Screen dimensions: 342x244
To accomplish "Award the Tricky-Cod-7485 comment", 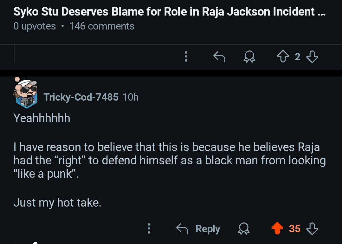I will (x=243, y=229).
